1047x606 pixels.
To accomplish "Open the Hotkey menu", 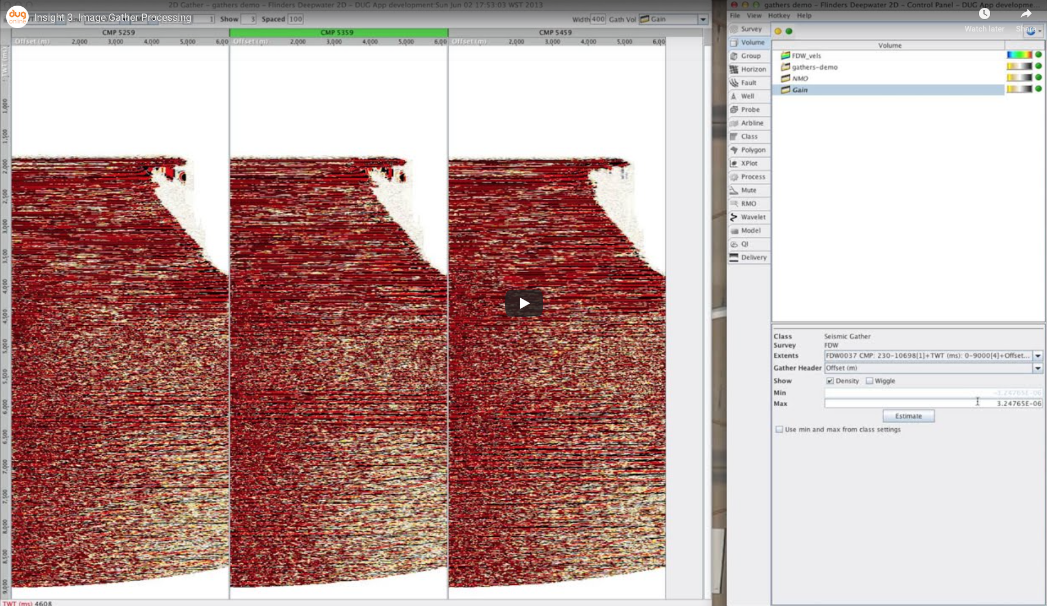I will pyautogui.click(x=779, y=16).
